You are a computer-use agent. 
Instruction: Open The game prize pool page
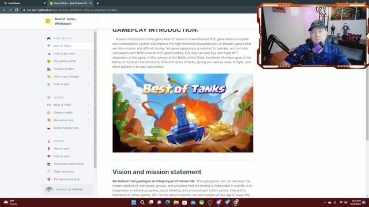coord(67,179)
